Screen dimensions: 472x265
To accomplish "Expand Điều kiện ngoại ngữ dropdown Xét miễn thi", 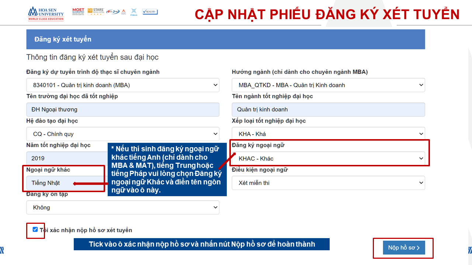I will point(328,183).
